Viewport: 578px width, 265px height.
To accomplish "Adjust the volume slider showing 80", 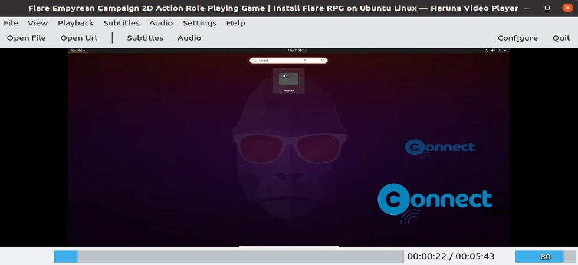I will [545, 257].
